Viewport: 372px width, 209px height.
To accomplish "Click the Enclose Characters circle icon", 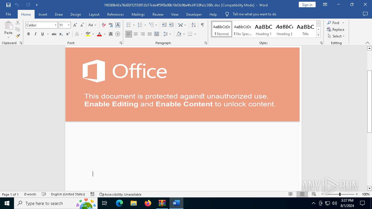I will 118,34.
